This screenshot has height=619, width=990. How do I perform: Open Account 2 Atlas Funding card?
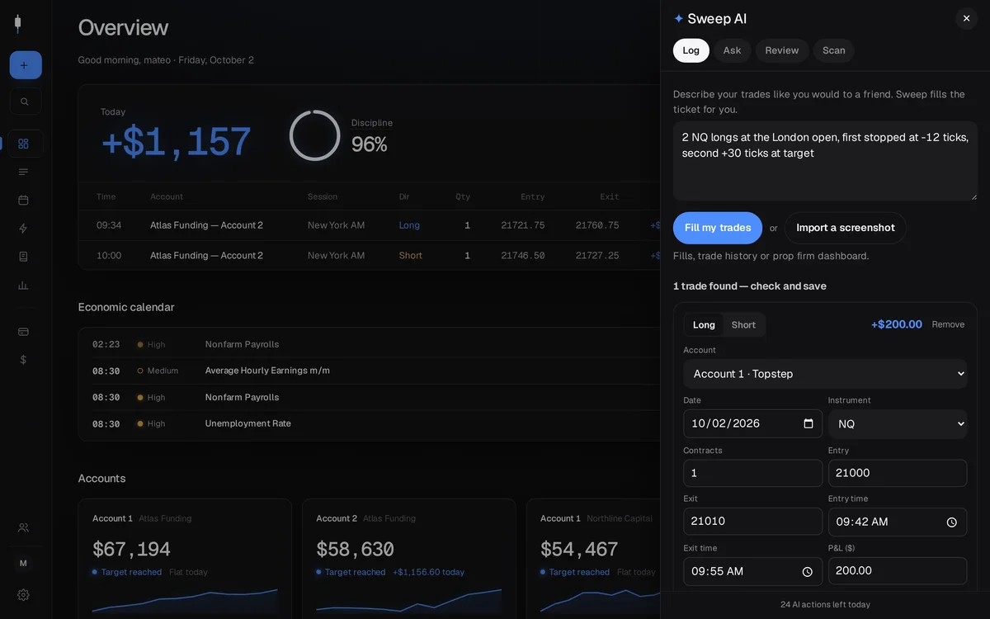(x=408, y=558)
